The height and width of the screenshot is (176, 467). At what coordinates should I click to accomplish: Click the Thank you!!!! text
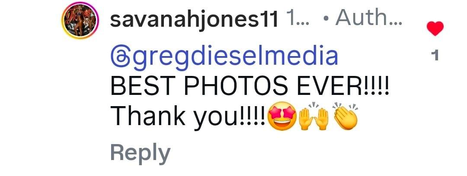coord(188,117)
